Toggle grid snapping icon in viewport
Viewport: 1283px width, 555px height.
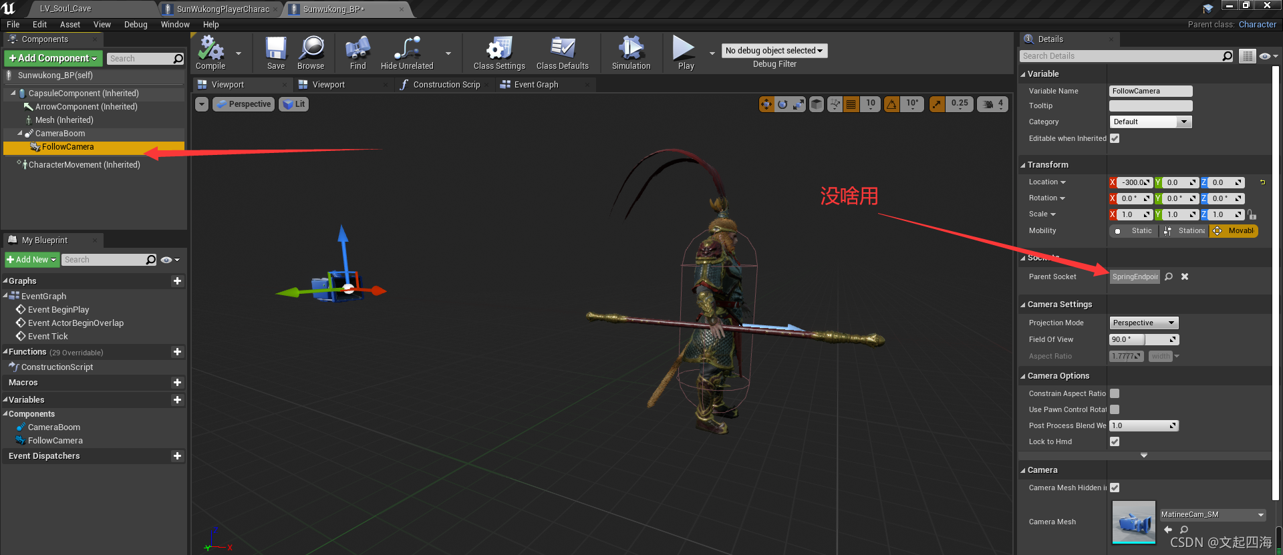pos(851,104)
